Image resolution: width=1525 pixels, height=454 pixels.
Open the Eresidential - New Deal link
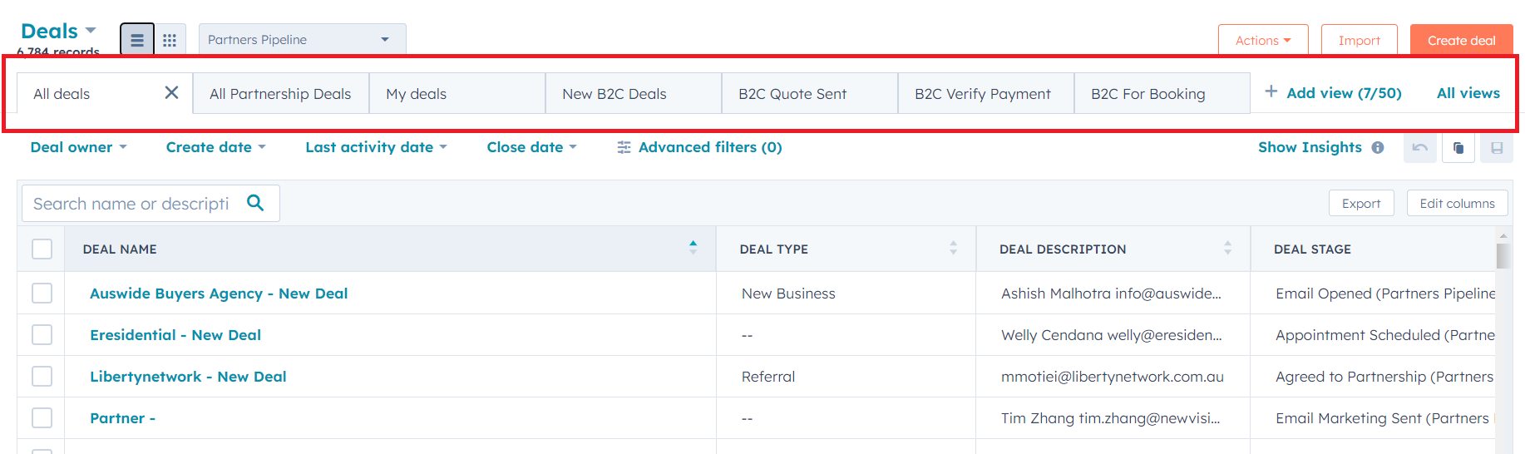175,335
